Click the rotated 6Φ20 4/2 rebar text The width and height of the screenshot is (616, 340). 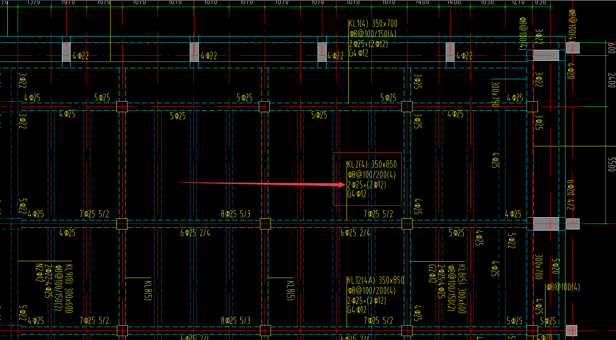571,195
